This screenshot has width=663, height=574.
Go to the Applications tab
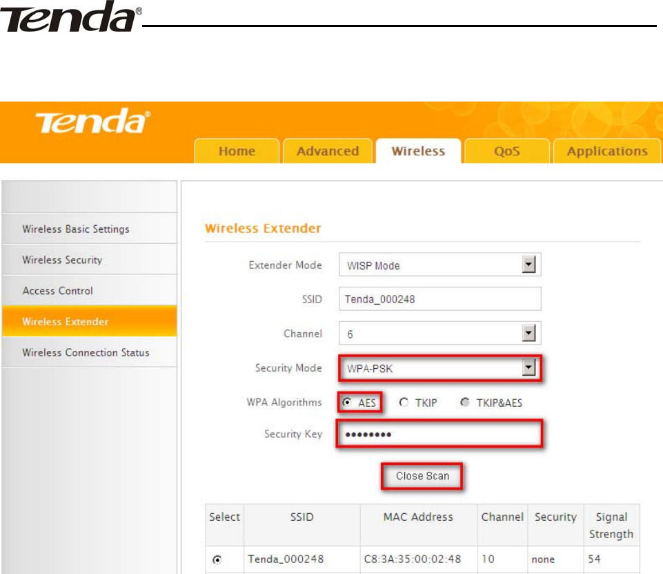click(607, 151)
